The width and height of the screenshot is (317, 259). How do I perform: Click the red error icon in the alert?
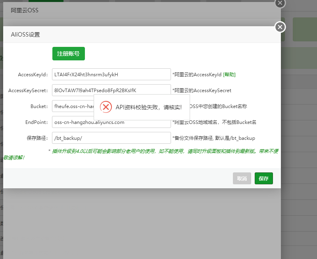click(106, 107)
